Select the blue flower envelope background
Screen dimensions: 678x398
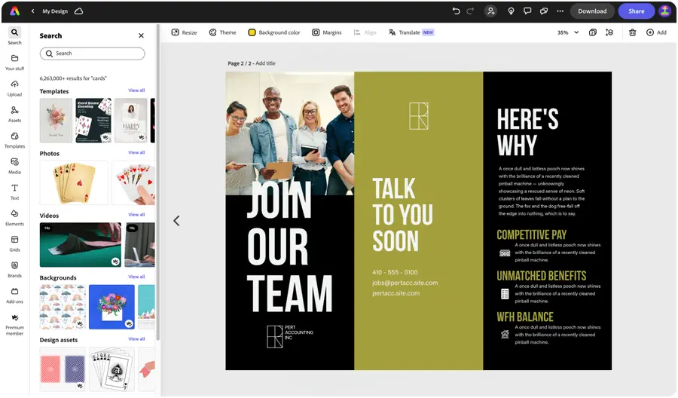[x=111, y=307]
